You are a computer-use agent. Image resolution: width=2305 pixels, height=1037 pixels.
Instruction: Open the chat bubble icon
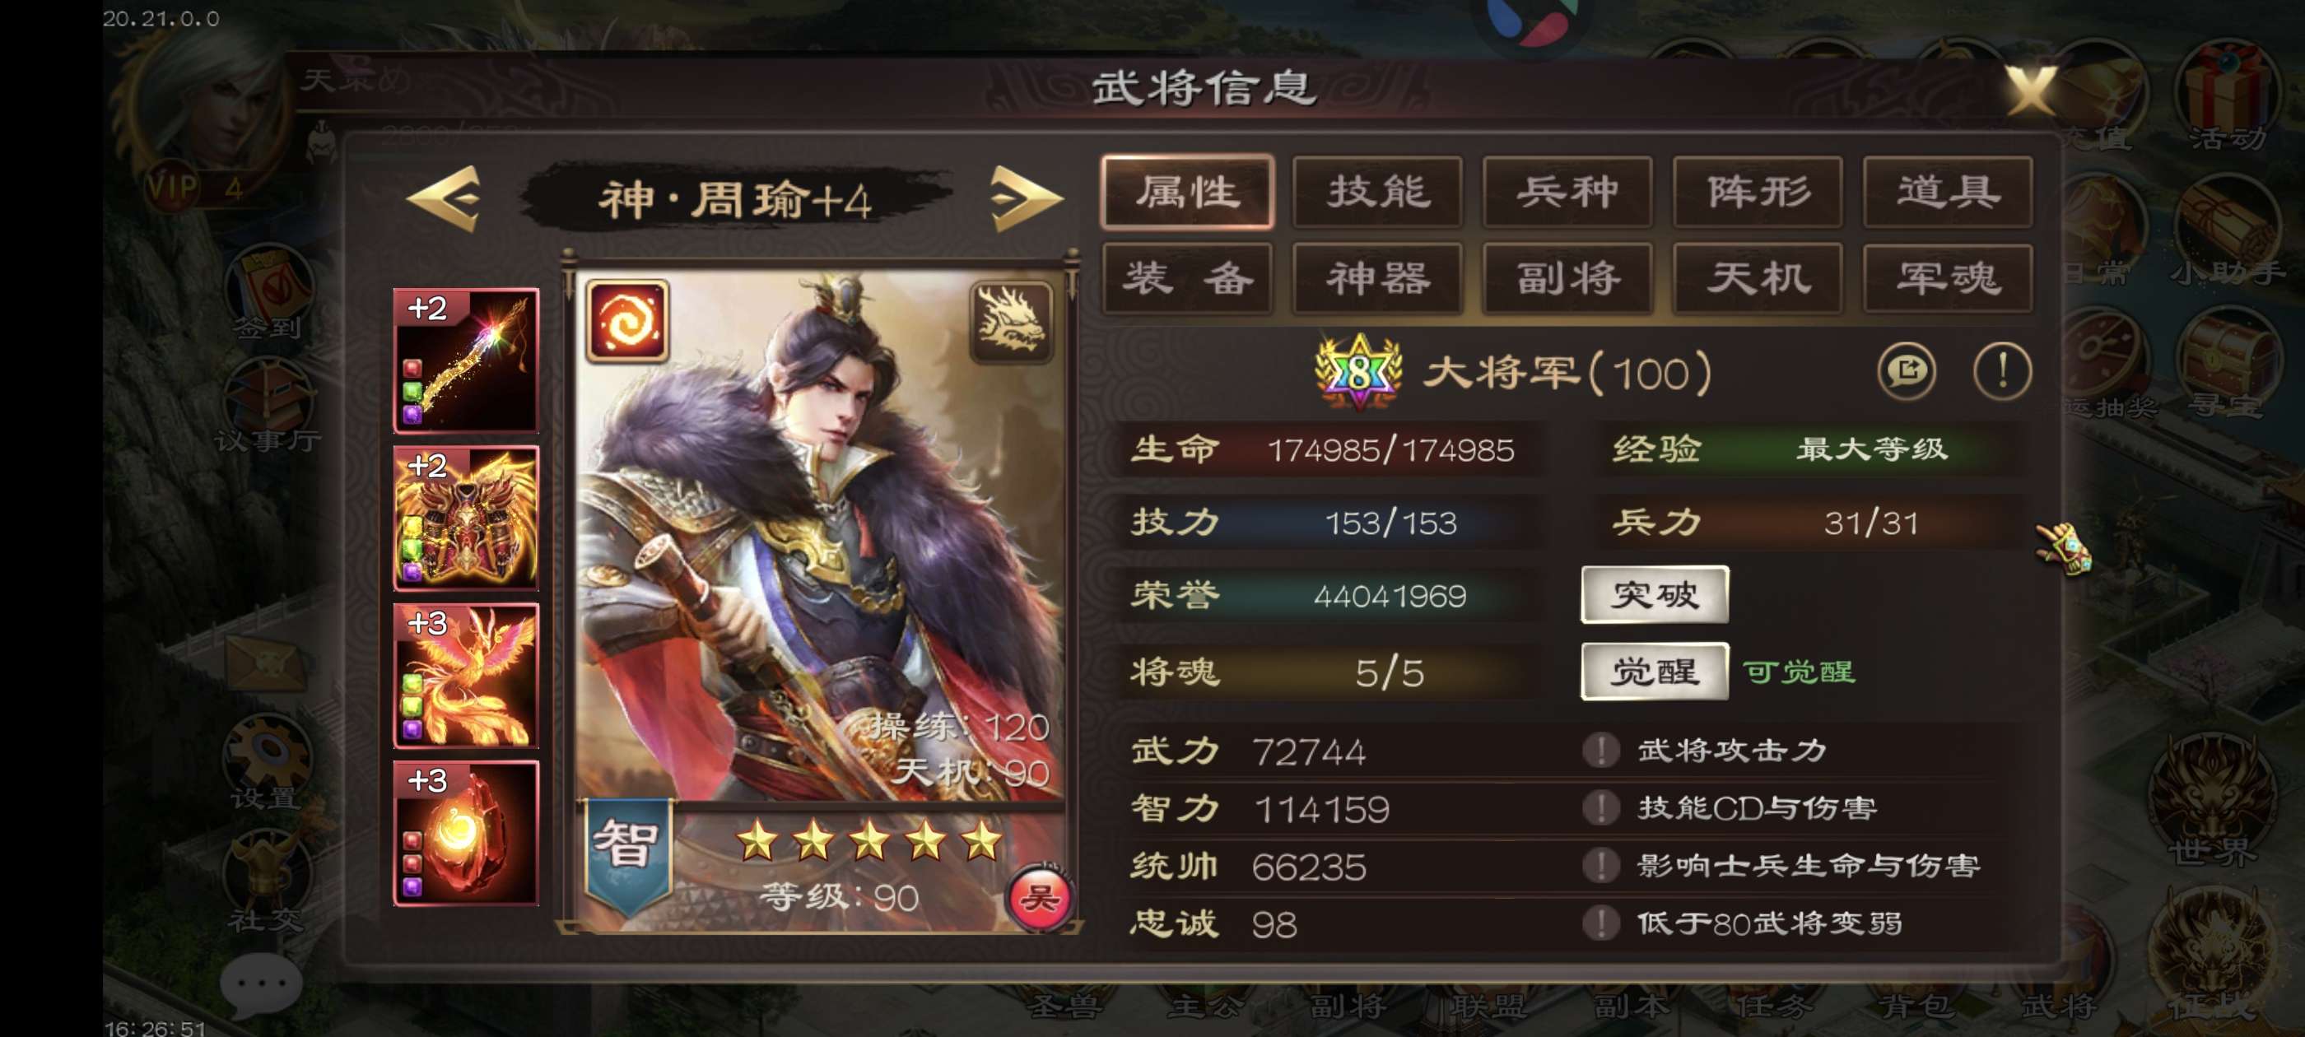pos(261,984)
